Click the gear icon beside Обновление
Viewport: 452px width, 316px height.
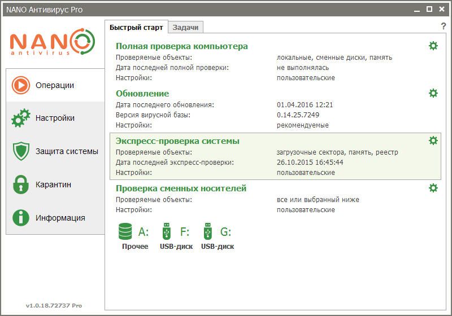coord(433,93)
